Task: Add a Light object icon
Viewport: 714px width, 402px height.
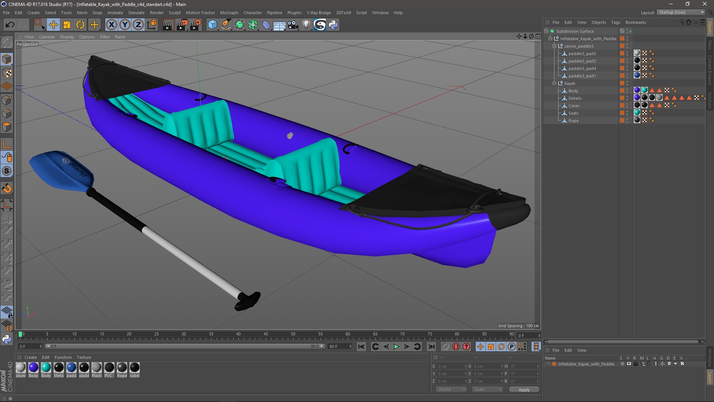Action: tap(306, 25)
